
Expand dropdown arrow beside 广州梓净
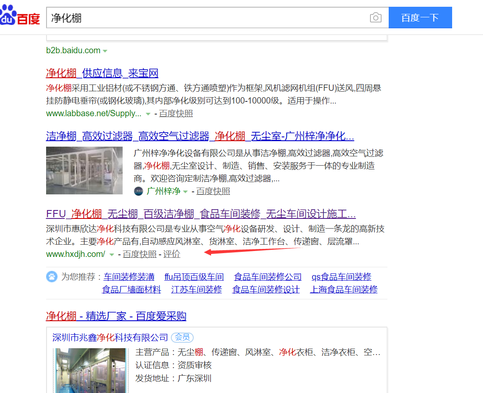(x=185, y=191)
